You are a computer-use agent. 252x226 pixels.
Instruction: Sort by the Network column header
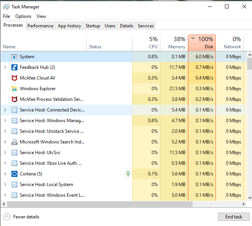coord(230,43)
